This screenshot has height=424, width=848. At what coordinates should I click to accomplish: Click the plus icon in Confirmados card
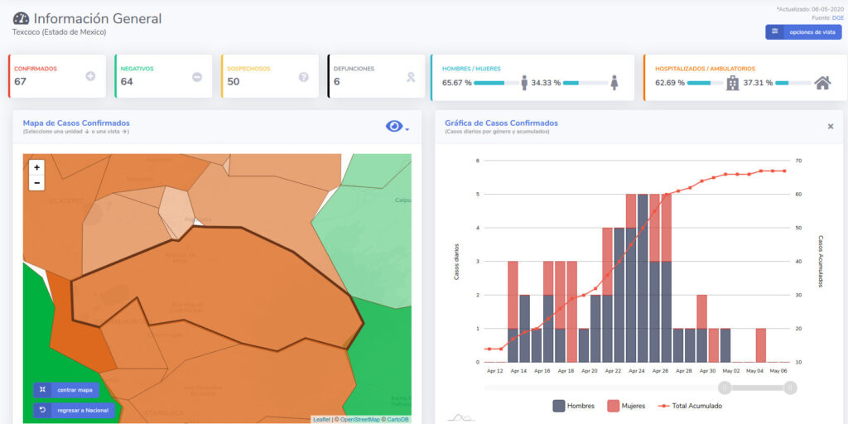90,77
